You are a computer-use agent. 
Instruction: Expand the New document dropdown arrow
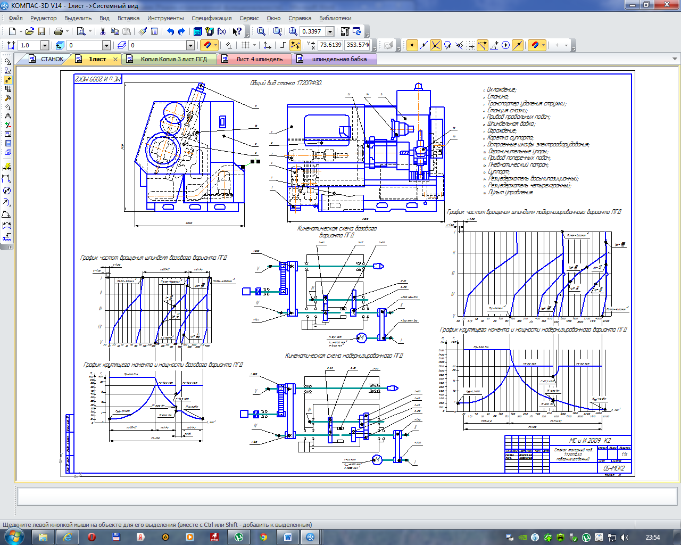click(x=20, y=31)
